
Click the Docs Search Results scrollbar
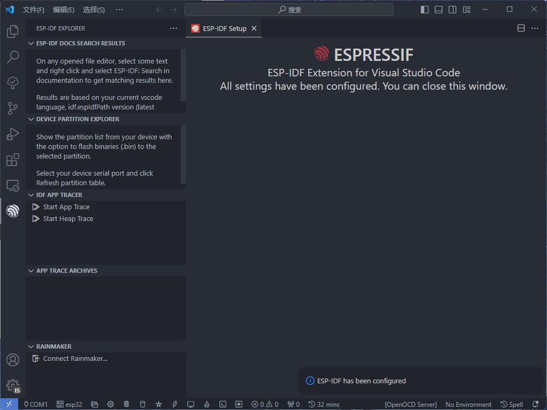[183, 75]
